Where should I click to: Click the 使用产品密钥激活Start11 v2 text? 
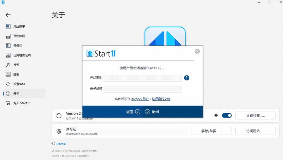pos(141,68)
